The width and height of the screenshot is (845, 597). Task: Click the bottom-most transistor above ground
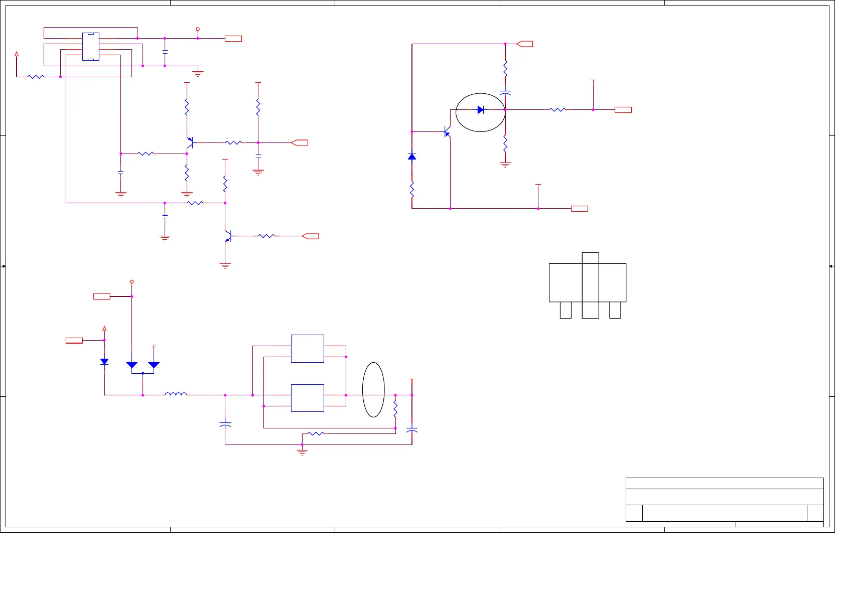point(228,236)
